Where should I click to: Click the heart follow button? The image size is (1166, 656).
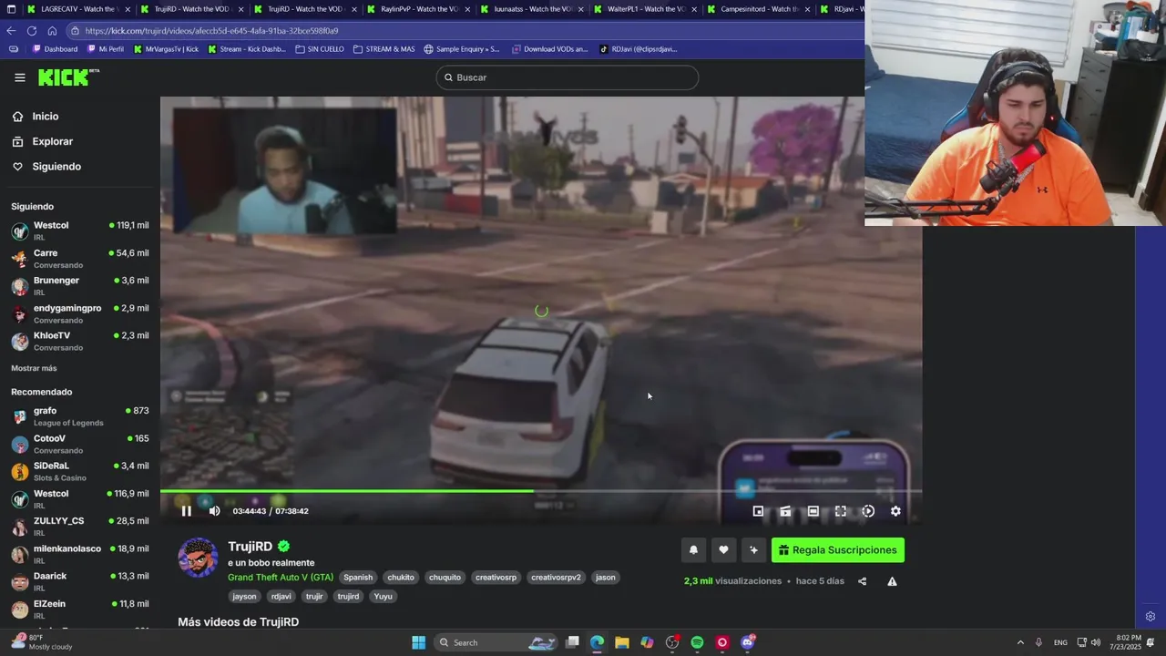tap(723, 549)
